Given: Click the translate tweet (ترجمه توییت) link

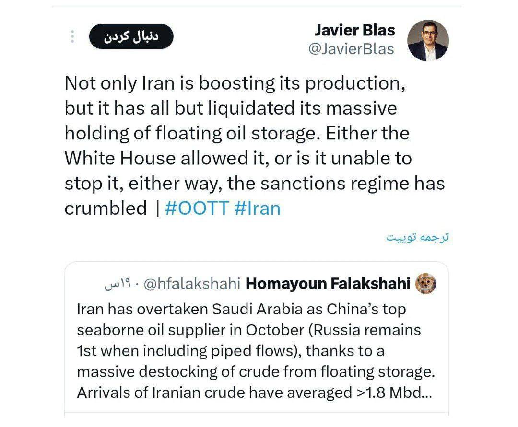Looking at the screenshot, I should [418, 238].
